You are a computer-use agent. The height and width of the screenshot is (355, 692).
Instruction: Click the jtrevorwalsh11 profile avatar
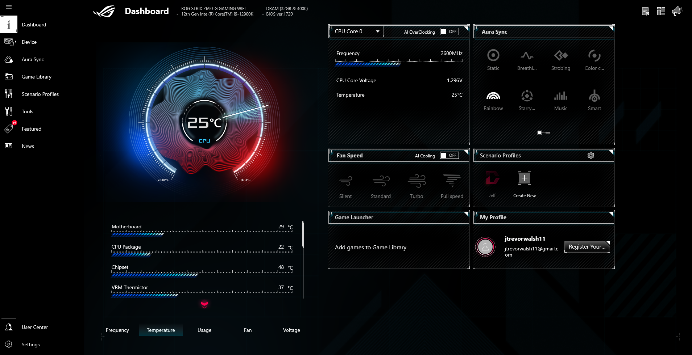(485, 247)
